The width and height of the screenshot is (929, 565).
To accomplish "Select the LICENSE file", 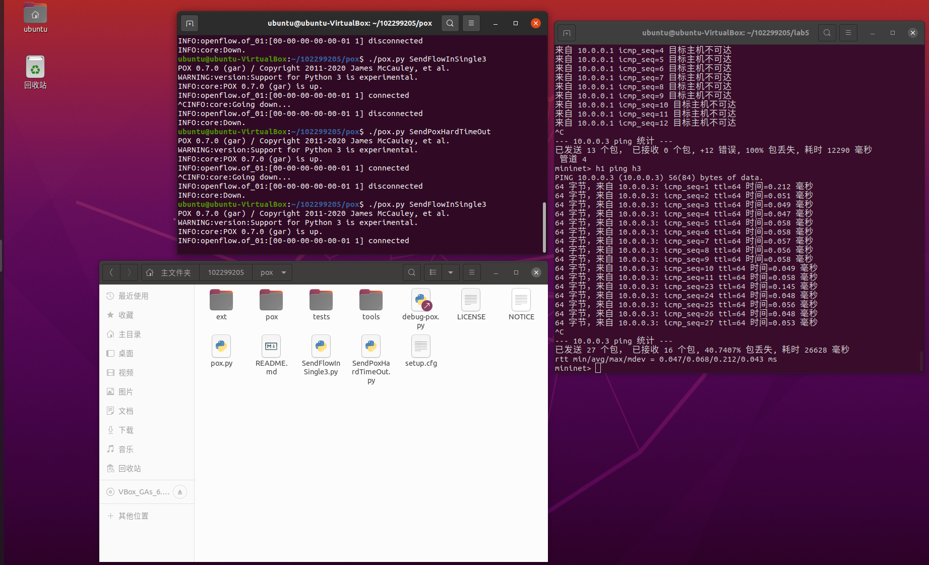I will pyautogui.click(x=471, y=305).
